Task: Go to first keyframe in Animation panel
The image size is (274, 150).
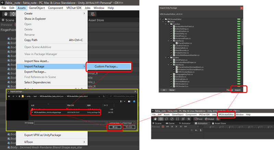Action: pos(167,127)
